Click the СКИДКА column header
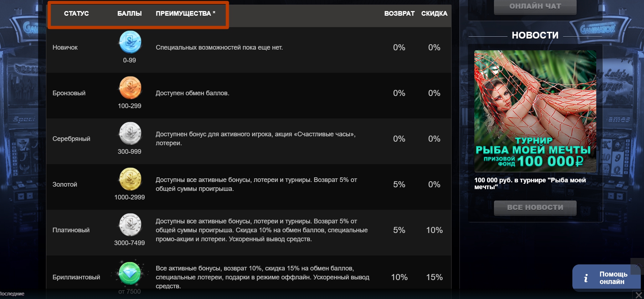Viewport: 644px width, 299px height. 434,14
